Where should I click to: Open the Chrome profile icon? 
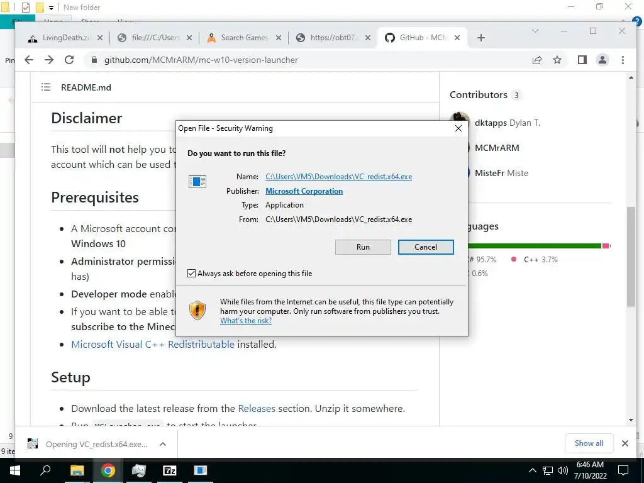coord(602,60)
